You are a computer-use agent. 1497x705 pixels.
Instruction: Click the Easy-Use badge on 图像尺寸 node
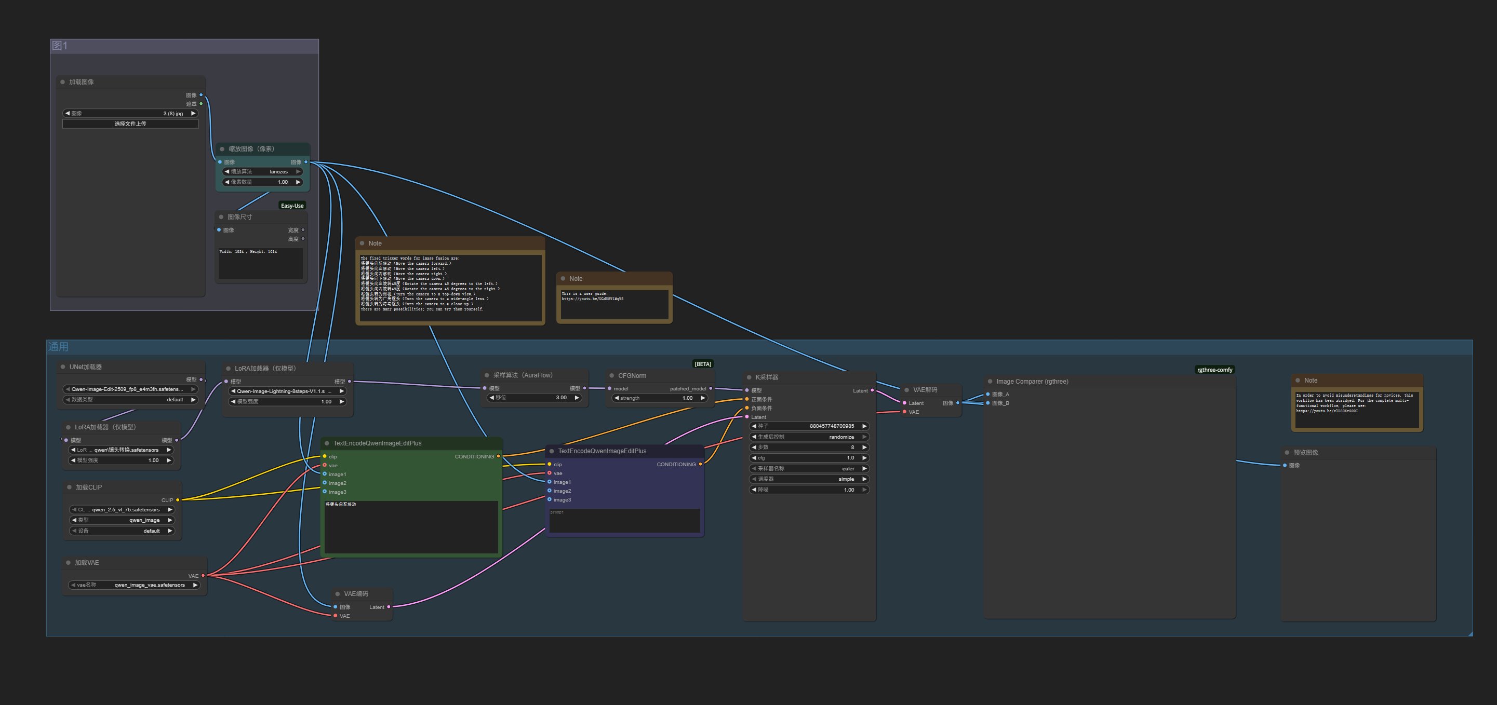292,206
